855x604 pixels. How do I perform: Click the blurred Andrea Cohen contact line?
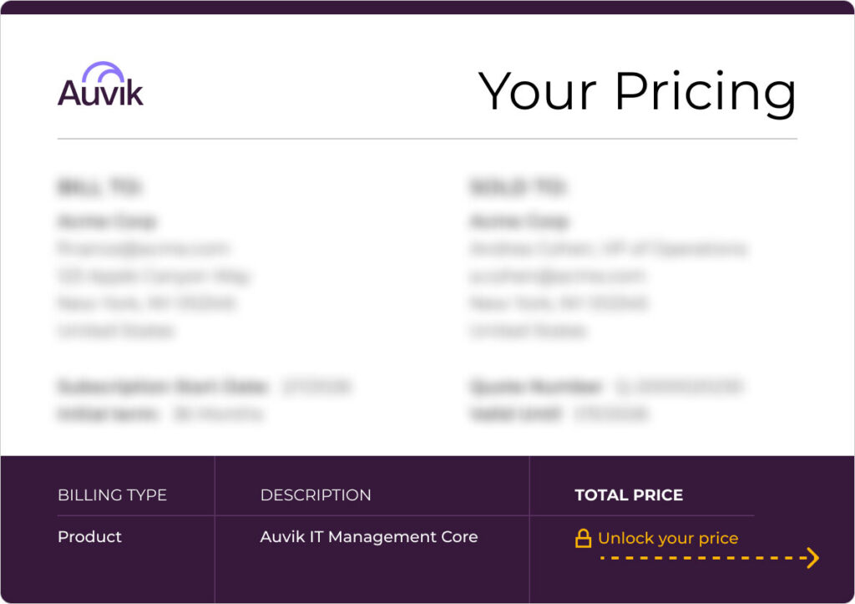tap(609, 249)
